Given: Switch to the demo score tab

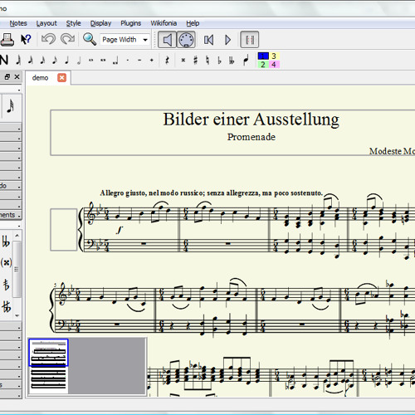Looking at the screenshot, I should pyautogui.click(x=41, y=78).
